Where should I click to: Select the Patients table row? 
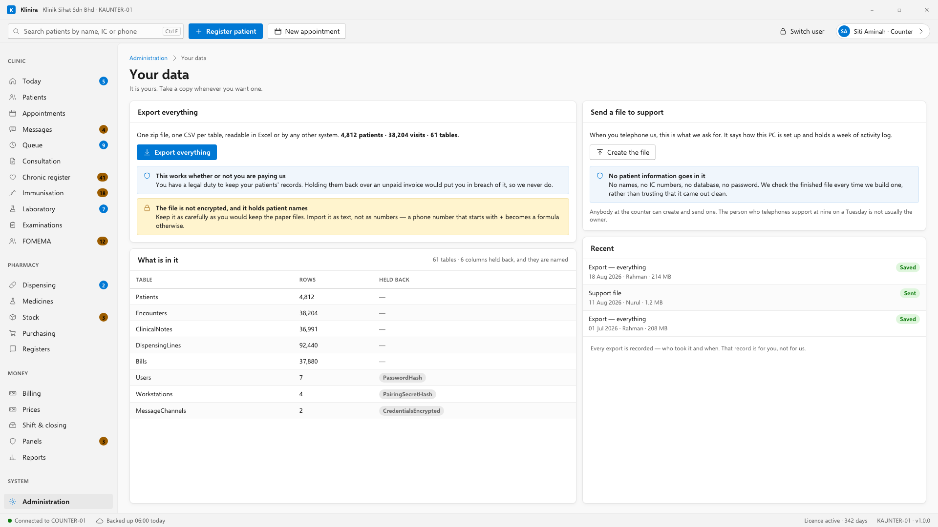(x=353, y=297)
